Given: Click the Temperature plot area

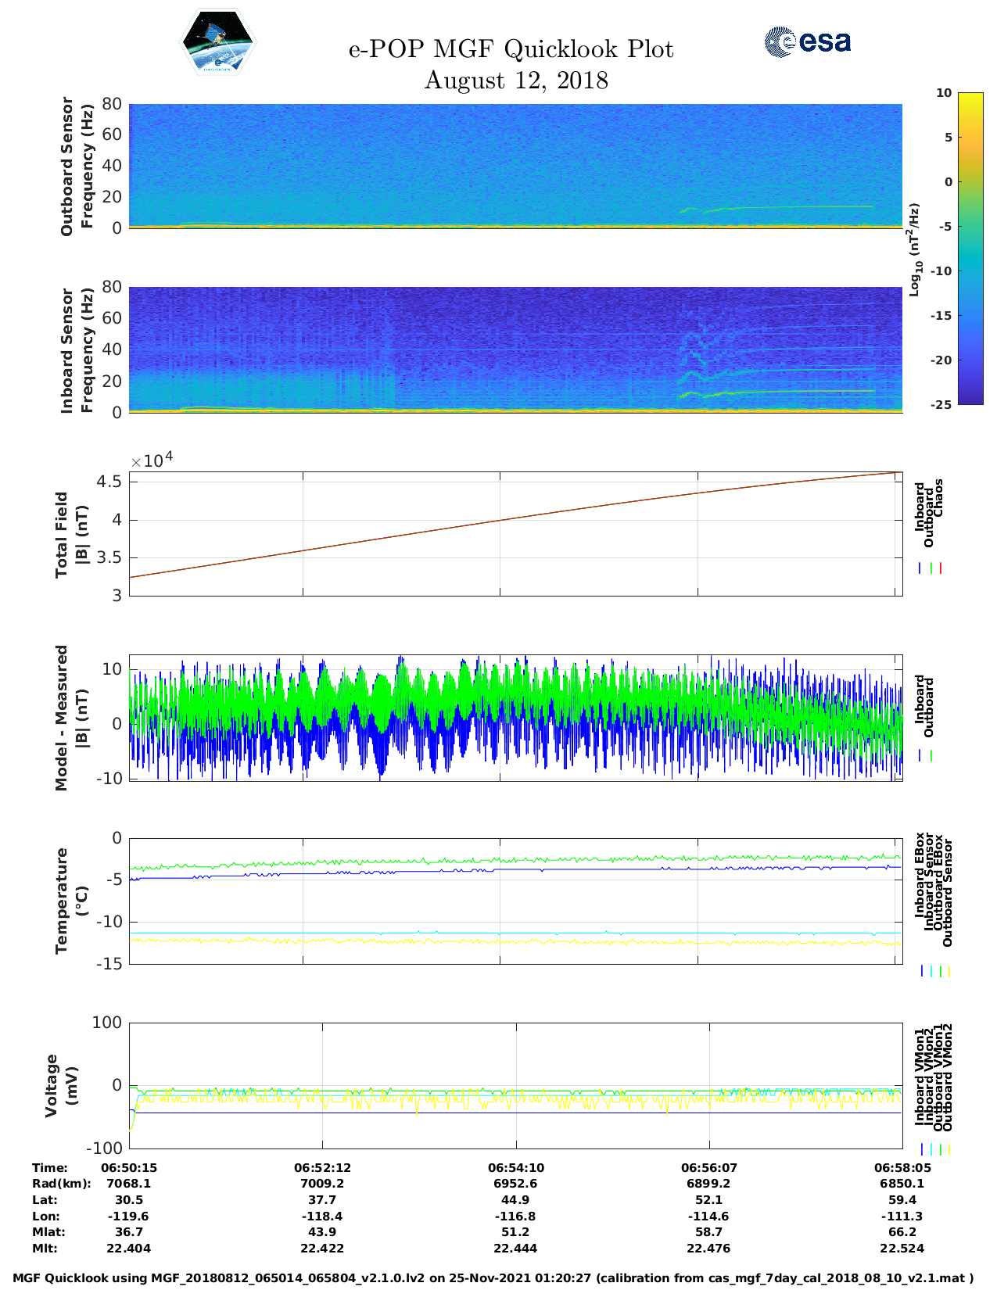Looking at the screenshot, I should 515,901.
